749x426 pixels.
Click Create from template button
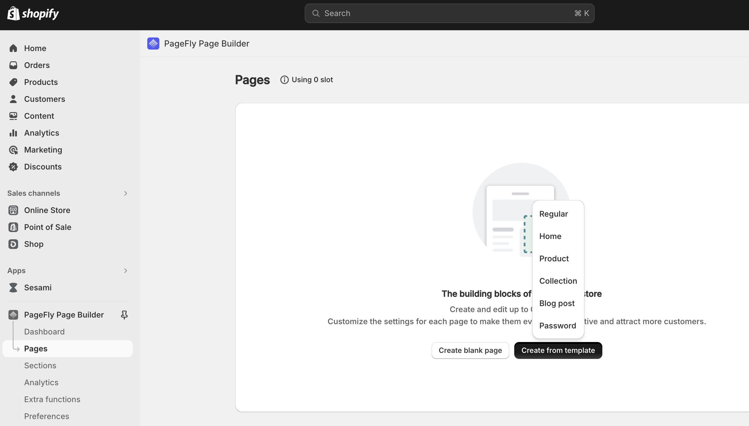pos(558,350)
